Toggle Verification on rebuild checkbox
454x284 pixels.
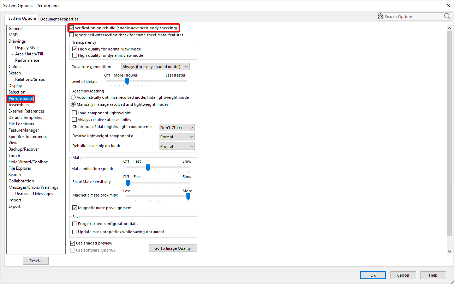coord(72,28)
